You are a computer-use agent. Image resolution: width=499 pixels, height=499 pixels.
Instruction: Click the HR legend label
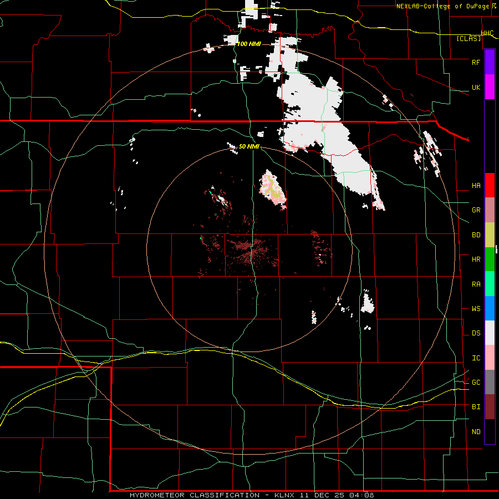[x=476, y=259]
